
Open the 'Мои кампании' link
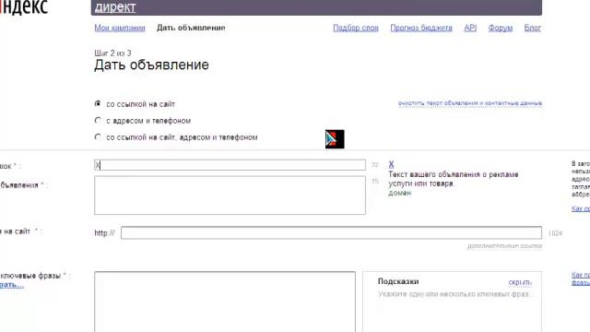(120, 28)
